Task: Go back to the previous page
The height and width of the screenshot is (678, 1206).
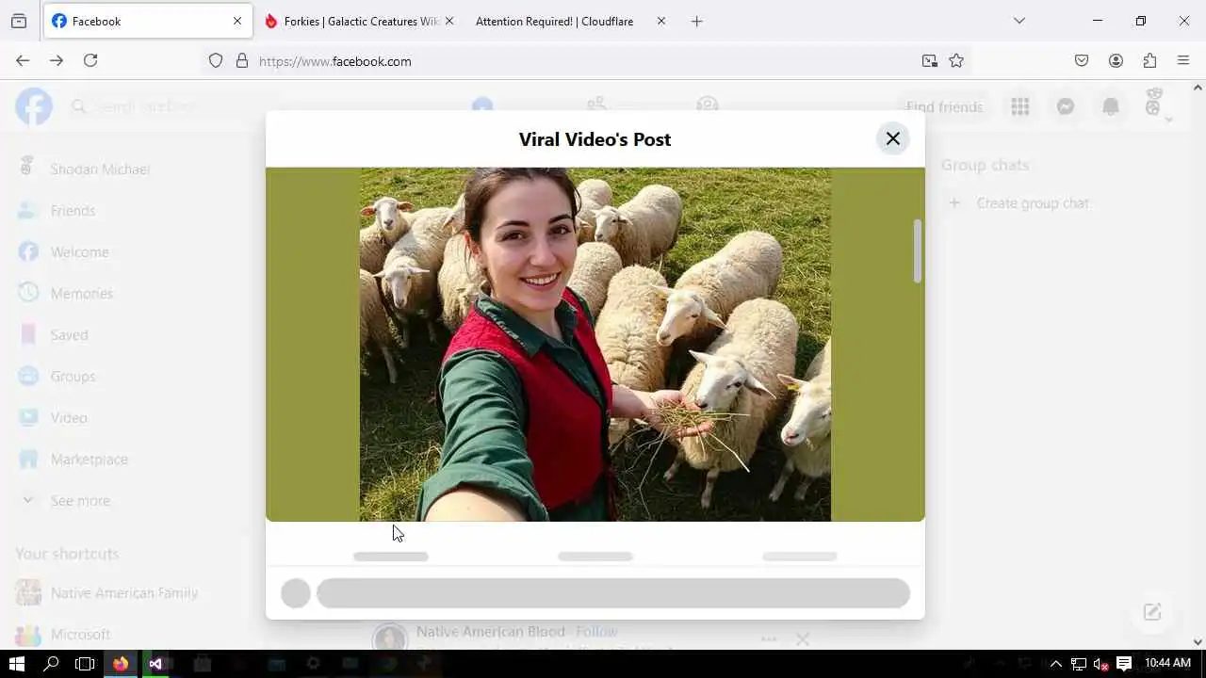Action: [x=23, y=60]
